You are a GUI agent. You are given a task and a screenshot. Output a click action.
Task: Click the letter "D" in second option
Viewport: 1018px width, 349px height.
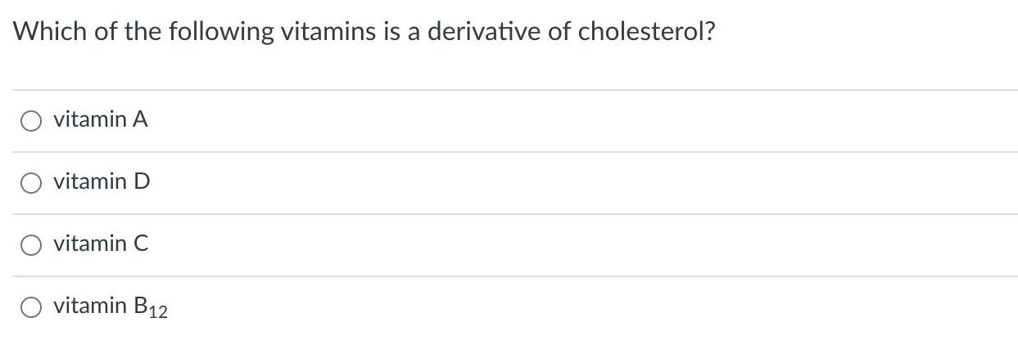(x=141, y=181)
